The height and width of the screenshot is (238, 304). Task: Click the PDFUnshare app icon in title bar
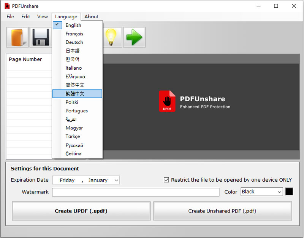(x=7, y=6)
